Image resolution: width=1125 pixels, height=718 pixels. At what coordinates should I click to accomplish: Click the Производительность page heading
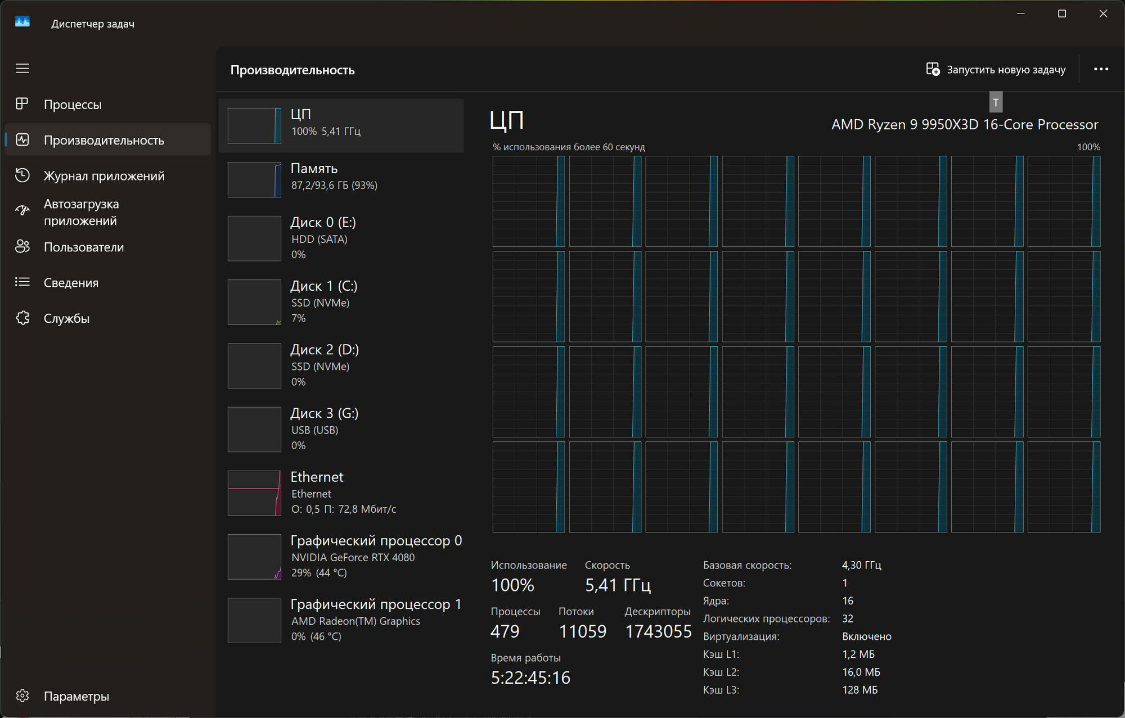point(292,70)
